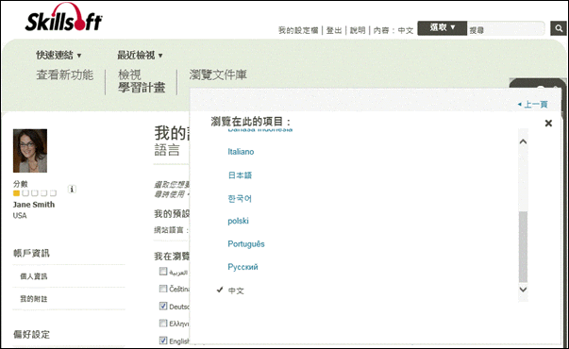Click the popup vertical scrollbar thumb
Screen dimensions: 569x349
pos(523,247)
